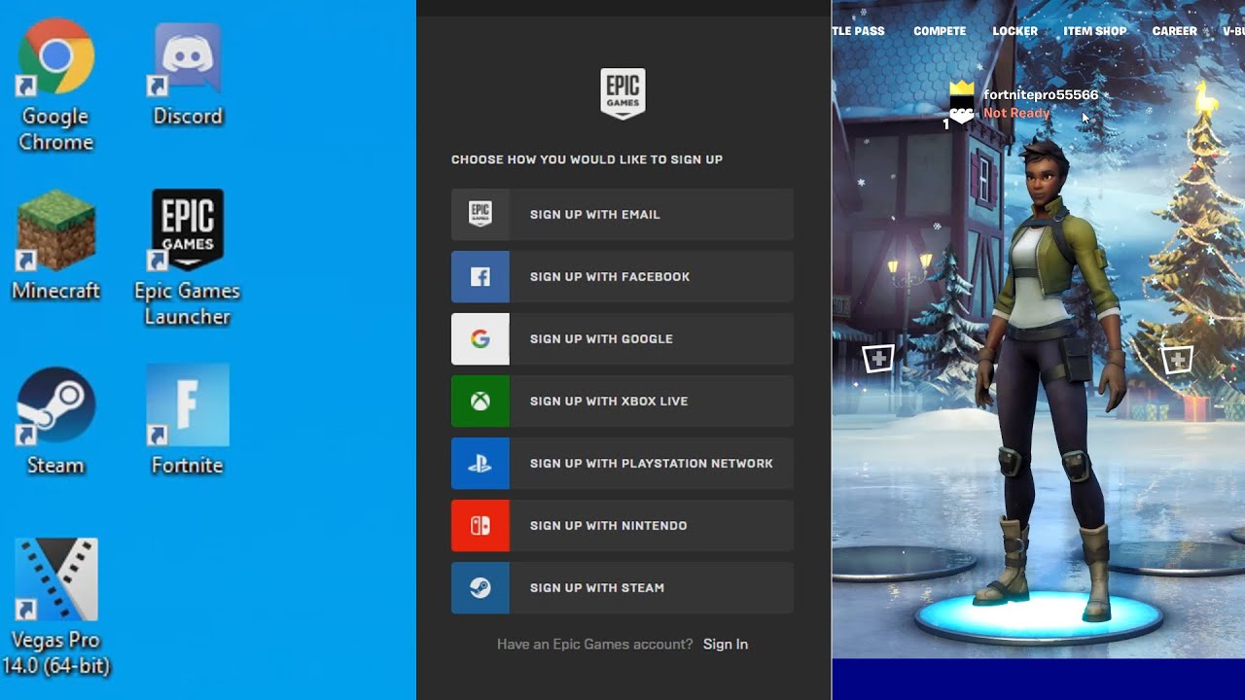Open the partially visible V-Bucks tab

pos(1233,31)
